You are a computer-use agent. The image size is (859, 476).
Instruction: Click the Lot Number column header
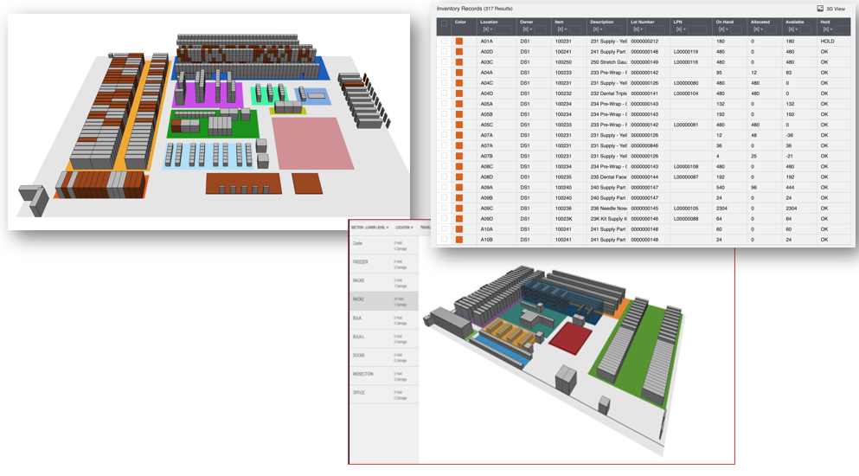point(643,22)
